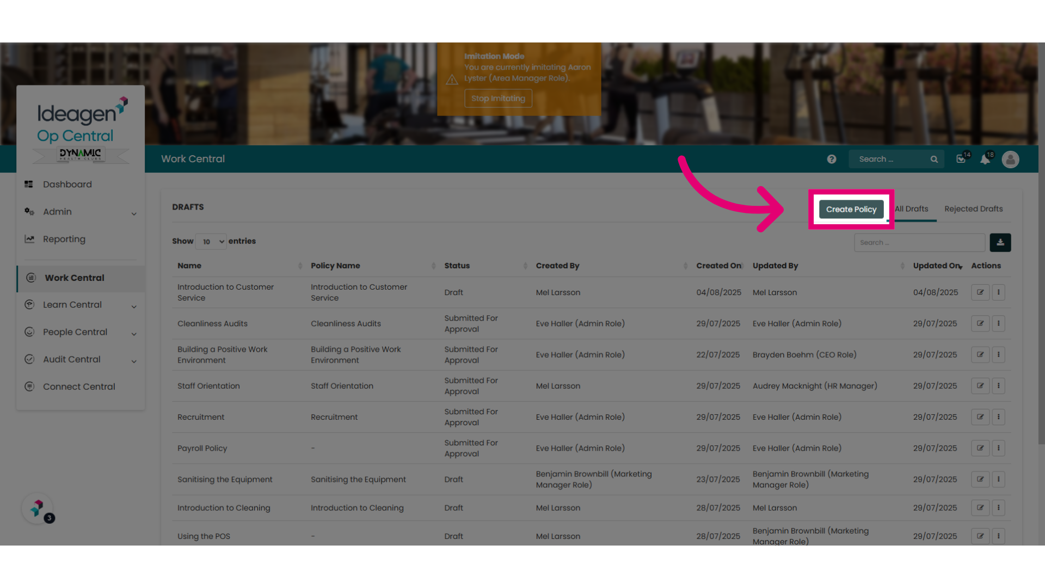Sort the table by Name column

pos(239,266)
